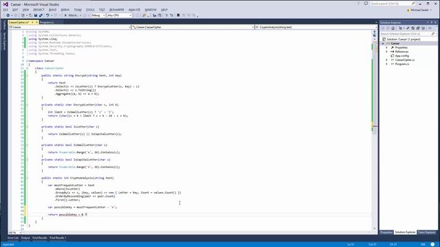The height and width of the screenshot is (247, 440).
Task: Click the Michael Seidel account name
Action: click(419, 10)
